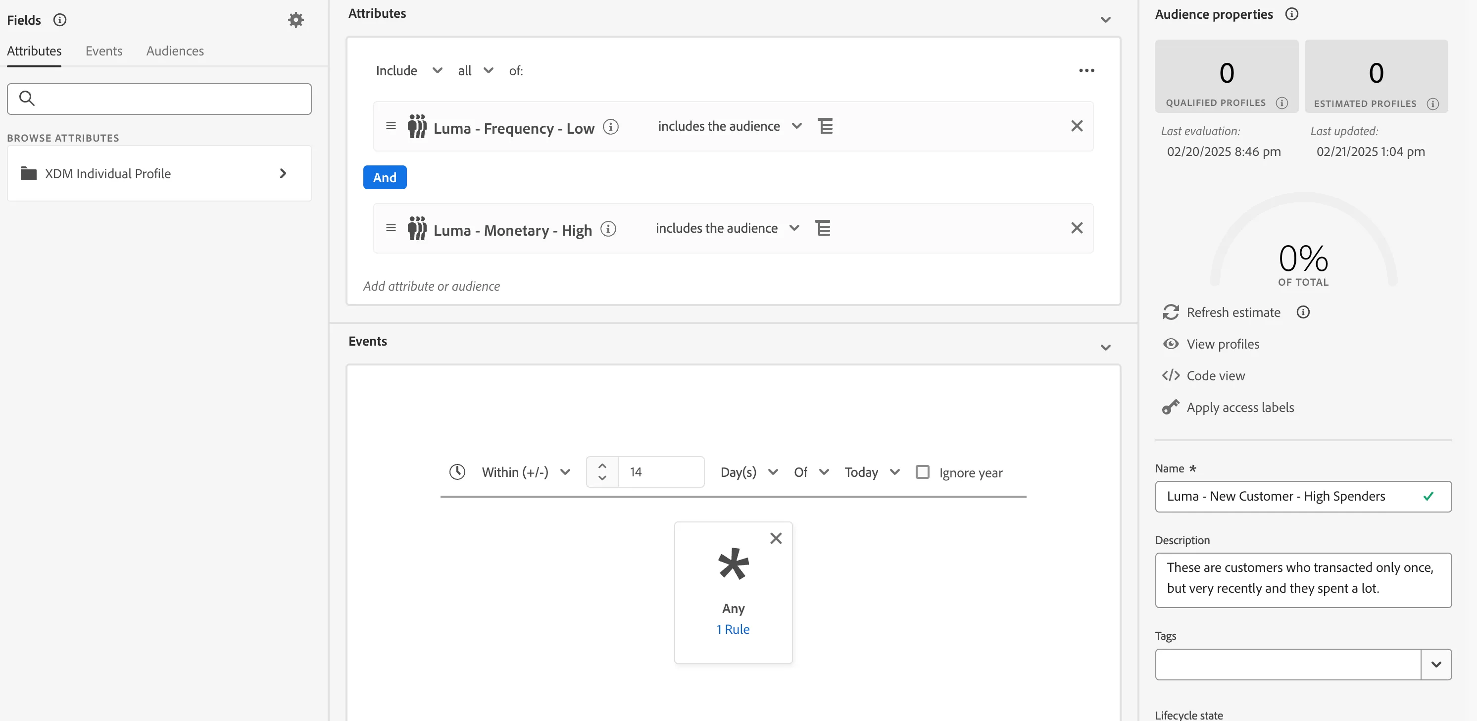Open the all dropdown
This screenshot has height=721, width=1477.
pos(475,70)
